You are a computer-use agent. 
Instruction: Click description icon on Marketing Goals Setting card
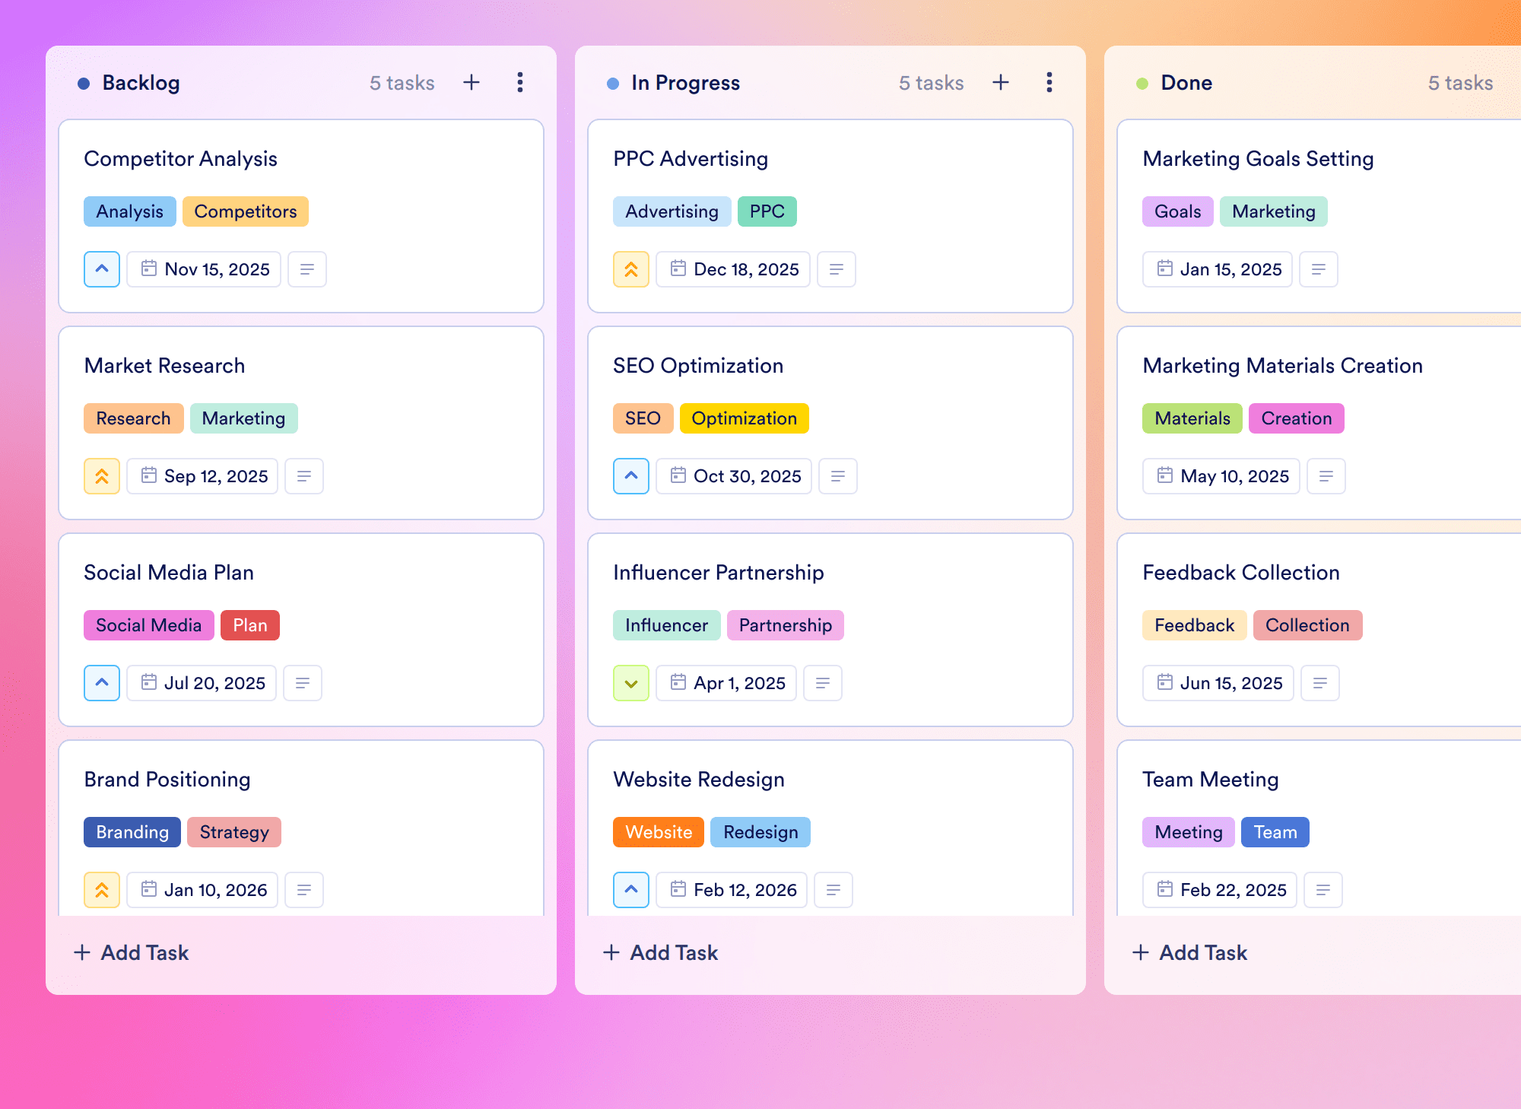pyautogui.click(x=1319, y=269)
